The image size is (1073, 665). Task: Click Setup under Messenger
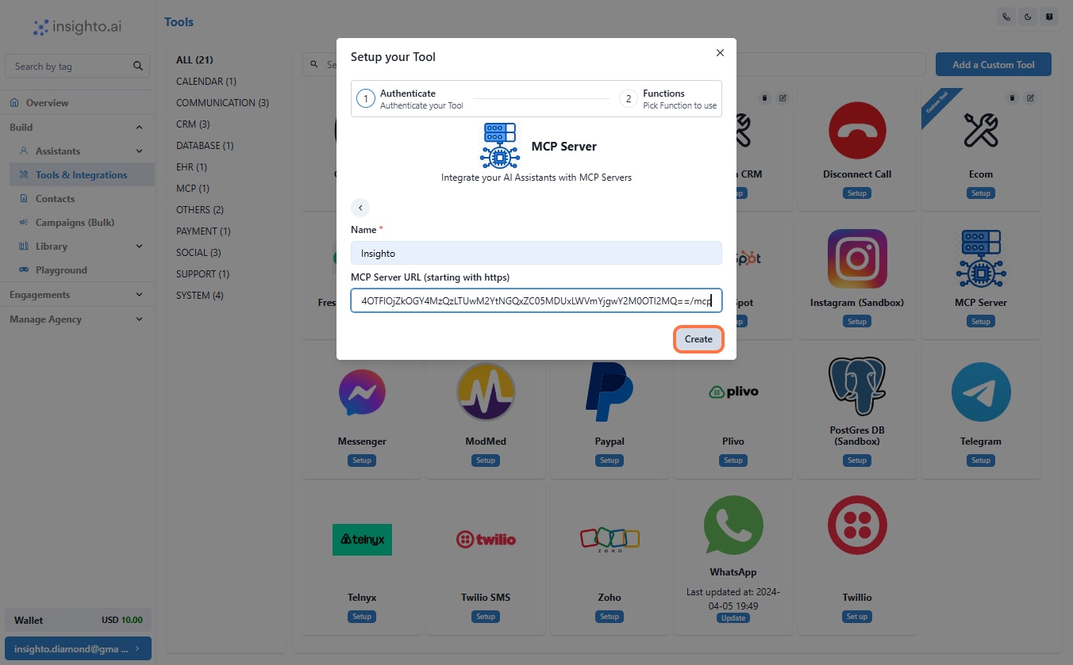pyautogui.click(x=362, y=461)
